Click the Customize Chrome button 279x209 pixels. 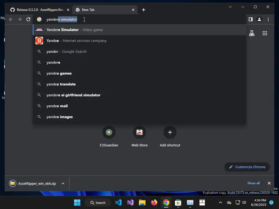click(x=247, y=167)
